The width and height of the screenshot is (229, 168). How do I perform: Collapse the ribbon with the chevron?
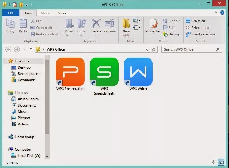[x=216, y=13]
